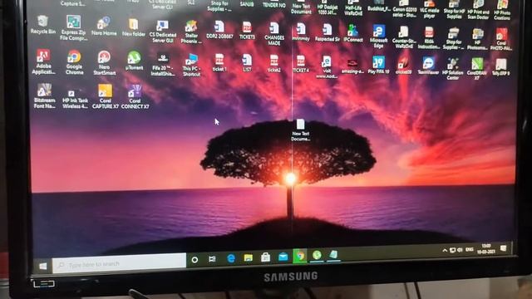Open File Explorer from the taskbar

click(249, 257)
